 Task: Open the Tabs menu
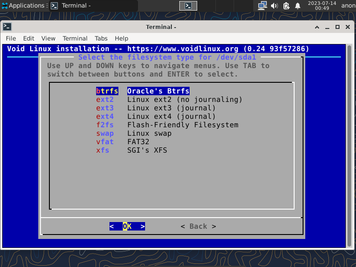101,38
